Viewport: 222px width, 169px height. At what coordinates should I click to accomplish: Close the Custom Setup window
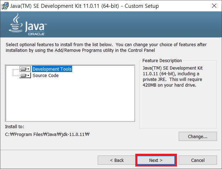(214, 6)
